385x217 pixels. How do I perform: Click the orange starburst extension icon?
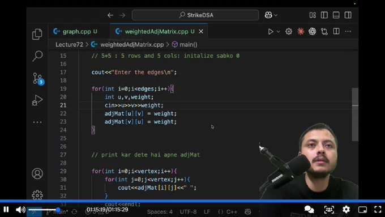pyautogui.click(x=301, y=32)
